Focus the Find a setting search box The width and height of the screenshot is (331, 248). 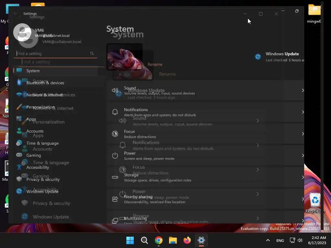(55, 54)
